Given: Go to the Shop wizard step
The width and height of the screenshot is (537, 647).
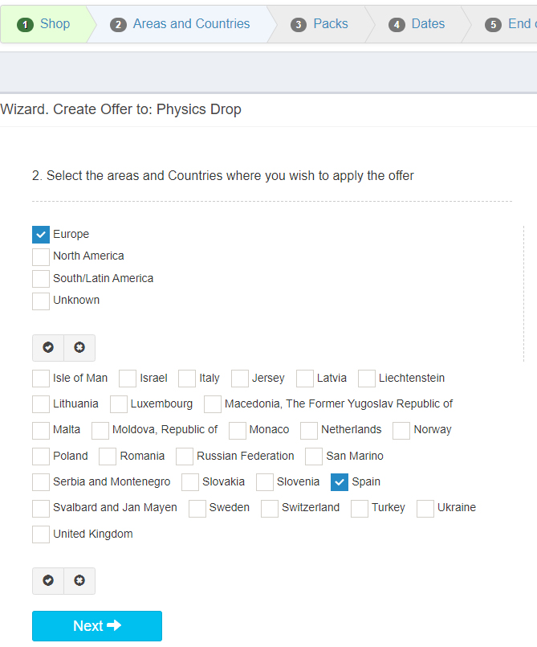Looking at the screenshot, I should click(x=55, y=24).
